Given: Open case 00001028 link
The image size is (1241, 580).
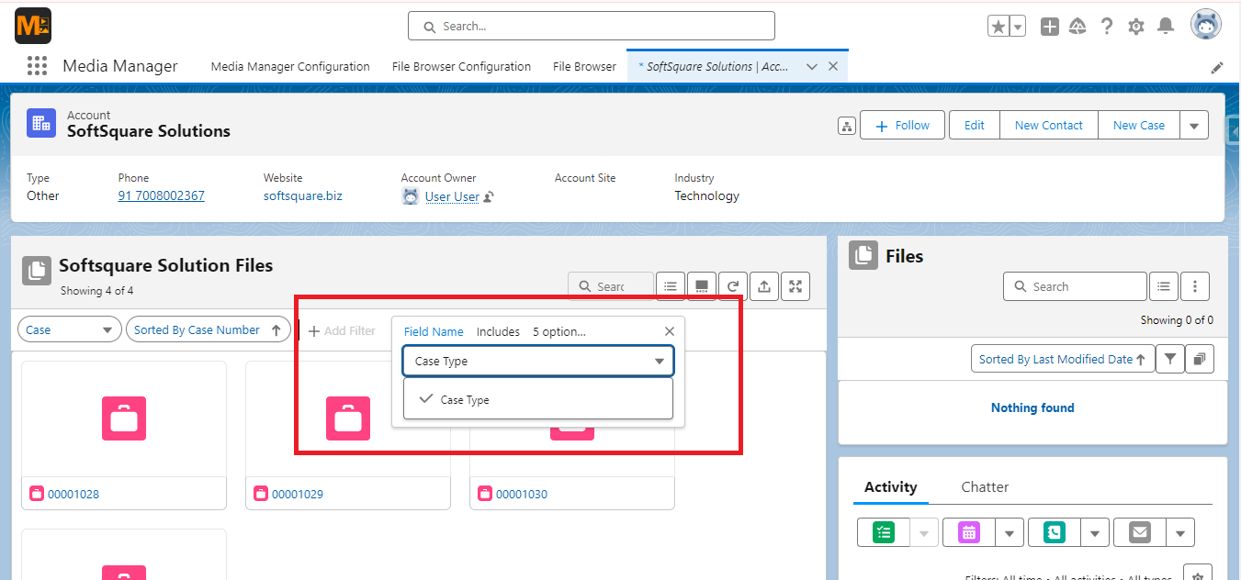Looking at the screenshot, I should click(73, 494).
